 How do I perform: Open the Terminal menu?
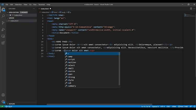pos(42,4)
